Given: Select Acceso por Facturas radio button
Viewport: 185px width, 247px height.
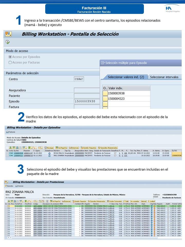Looking at the screenshot, I should coord(10,62).
